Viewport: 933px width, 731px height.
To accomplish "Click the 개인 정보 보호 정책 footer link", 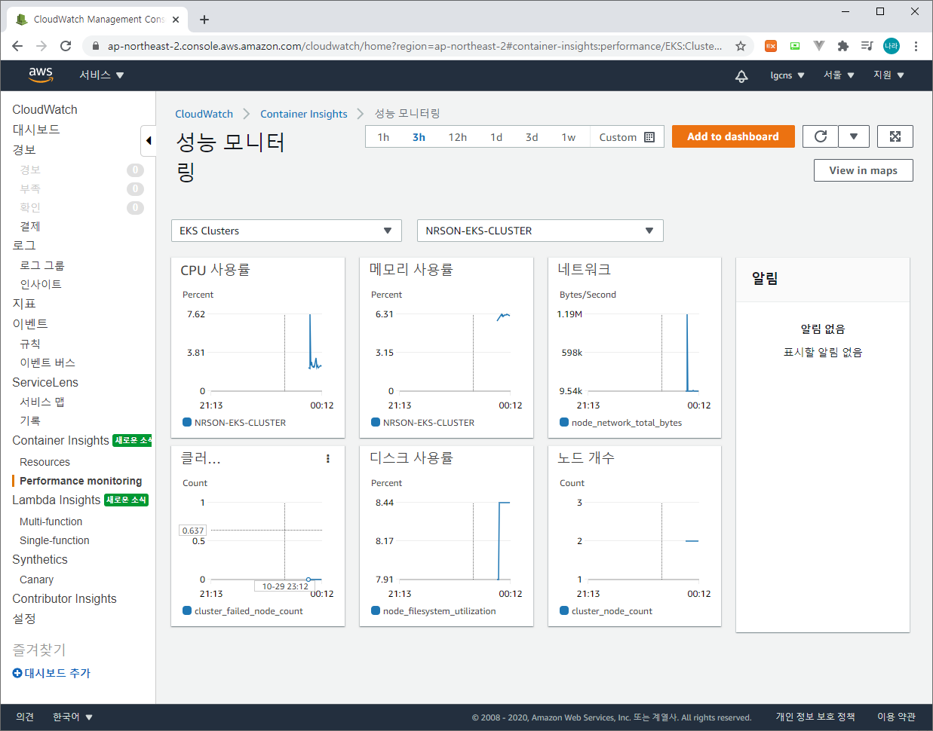I will [815, 717].
